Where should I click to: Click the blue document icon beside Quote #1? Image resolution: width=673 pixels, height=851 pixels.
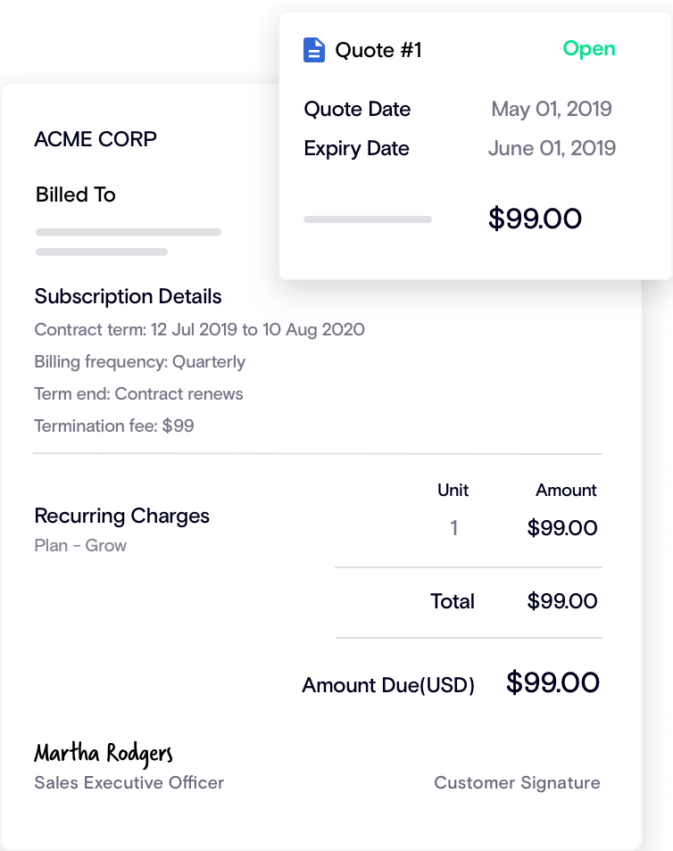314,50
